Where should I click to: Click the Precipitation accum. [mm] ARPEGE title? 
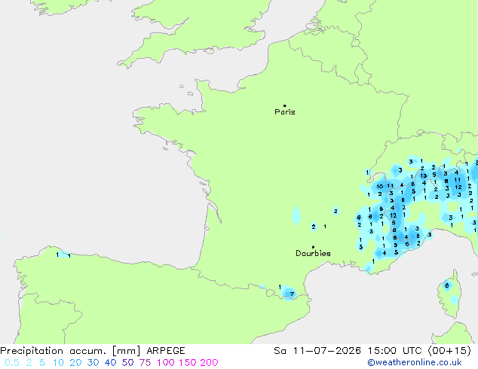click(x=93, y=351)
